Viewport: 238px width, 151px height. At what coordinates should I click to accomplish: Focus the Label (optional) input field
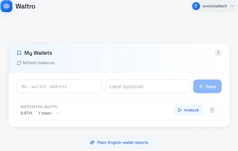point(148,86)
